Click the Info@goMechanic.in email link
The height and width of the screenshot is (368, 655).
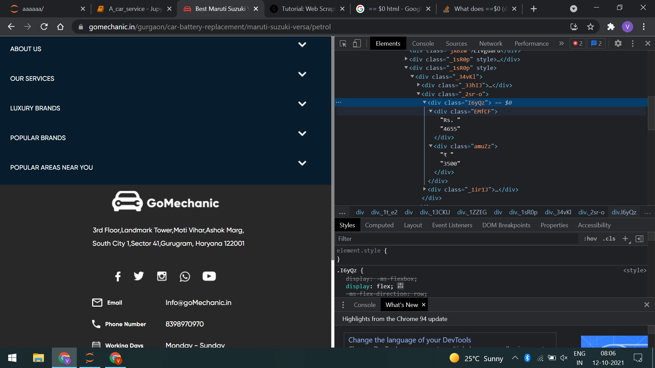click(198, 303)
